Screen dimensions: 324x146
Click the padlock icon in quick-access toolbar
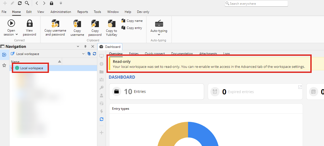52,3
